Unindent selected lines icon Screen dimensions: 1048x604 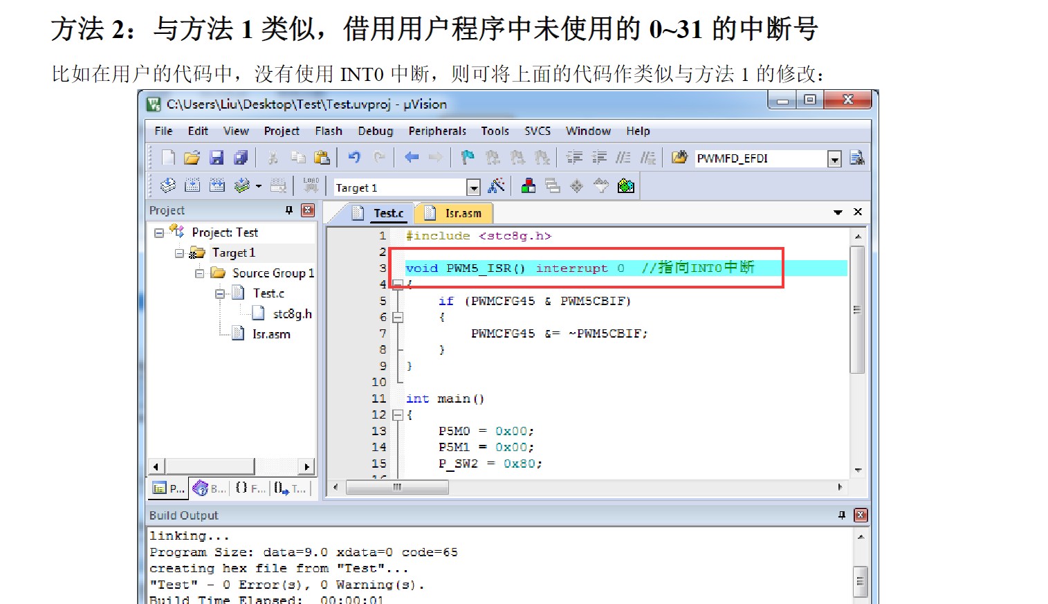tap(599, 158)
